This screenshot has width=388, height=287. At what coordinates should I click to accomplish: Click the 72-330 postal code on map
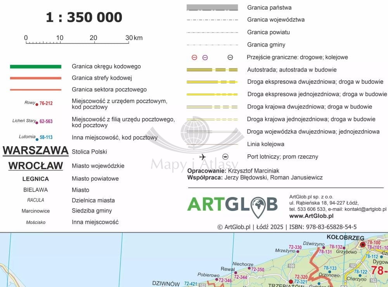pyautogui.click(x=295, y=247)
